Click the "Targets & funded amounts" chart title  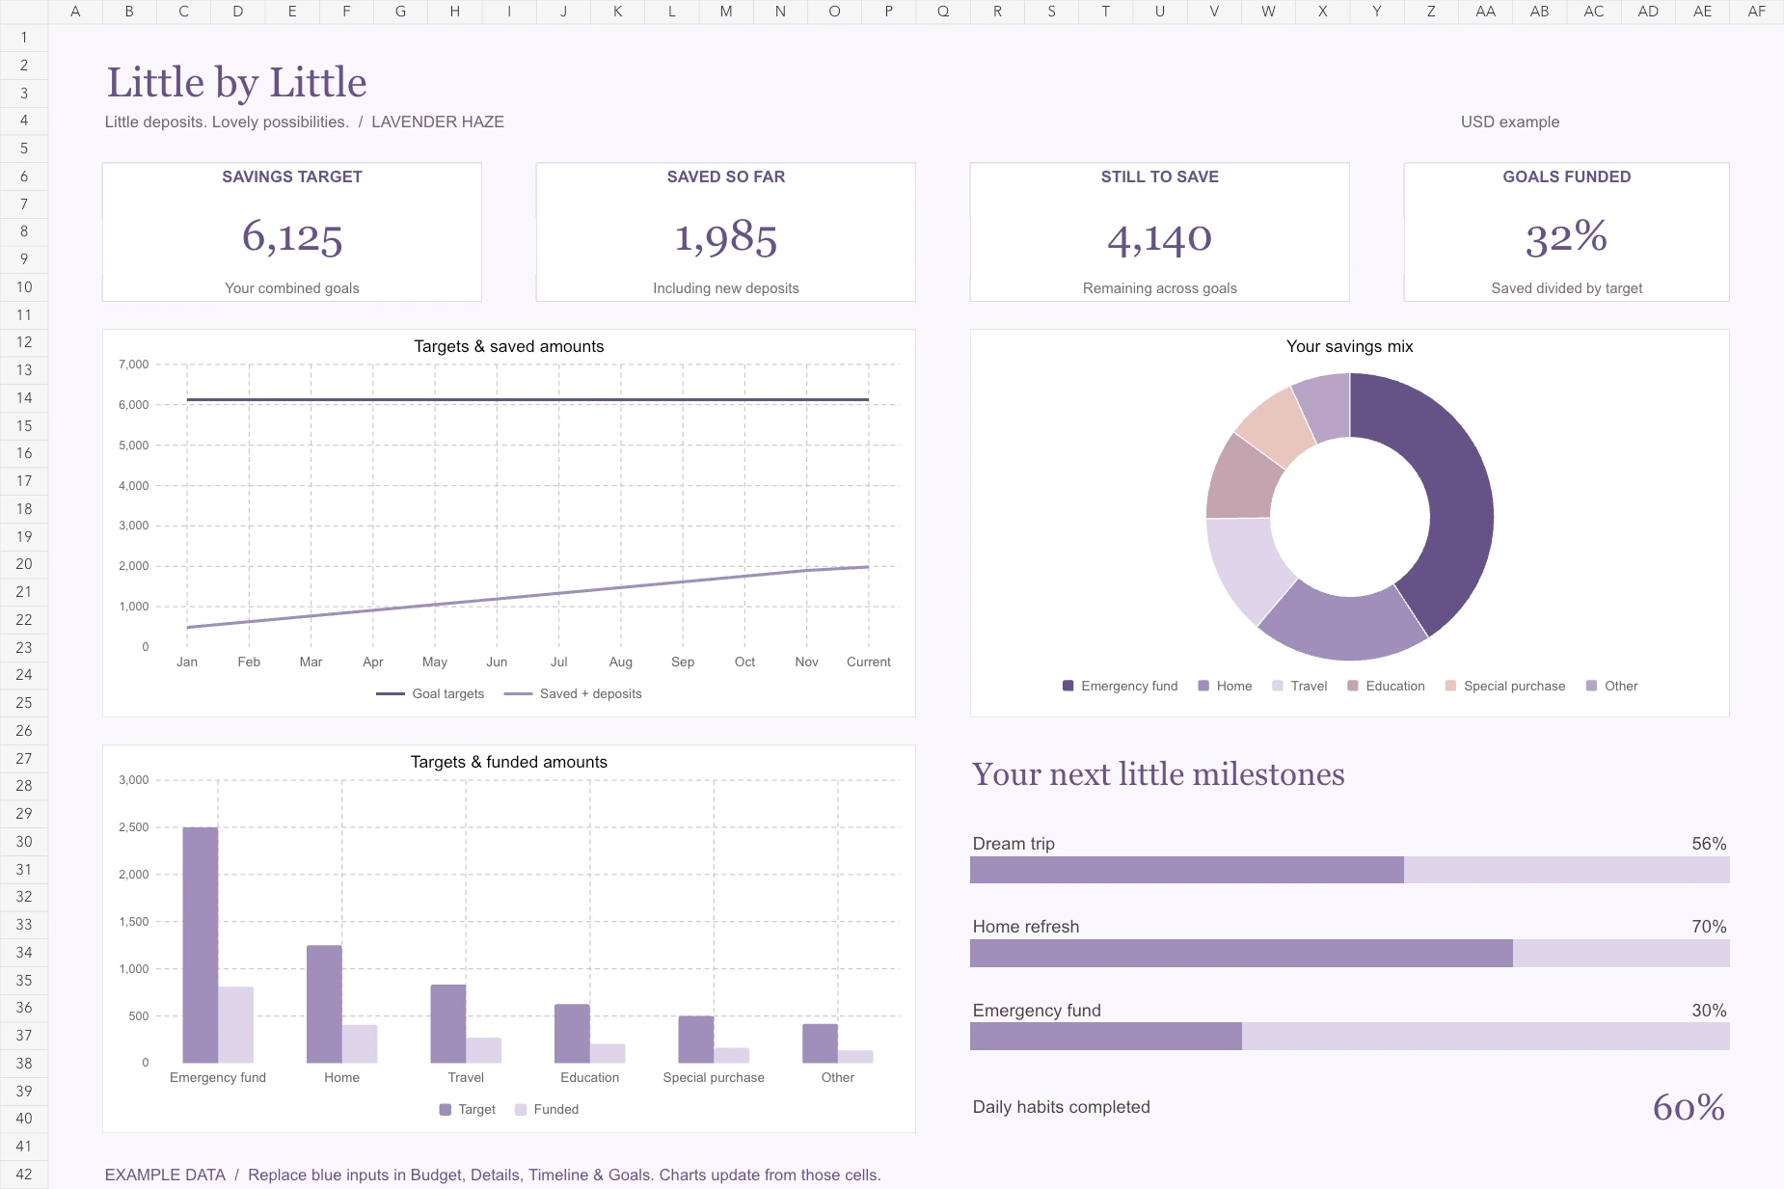click(x=509, y=762)
